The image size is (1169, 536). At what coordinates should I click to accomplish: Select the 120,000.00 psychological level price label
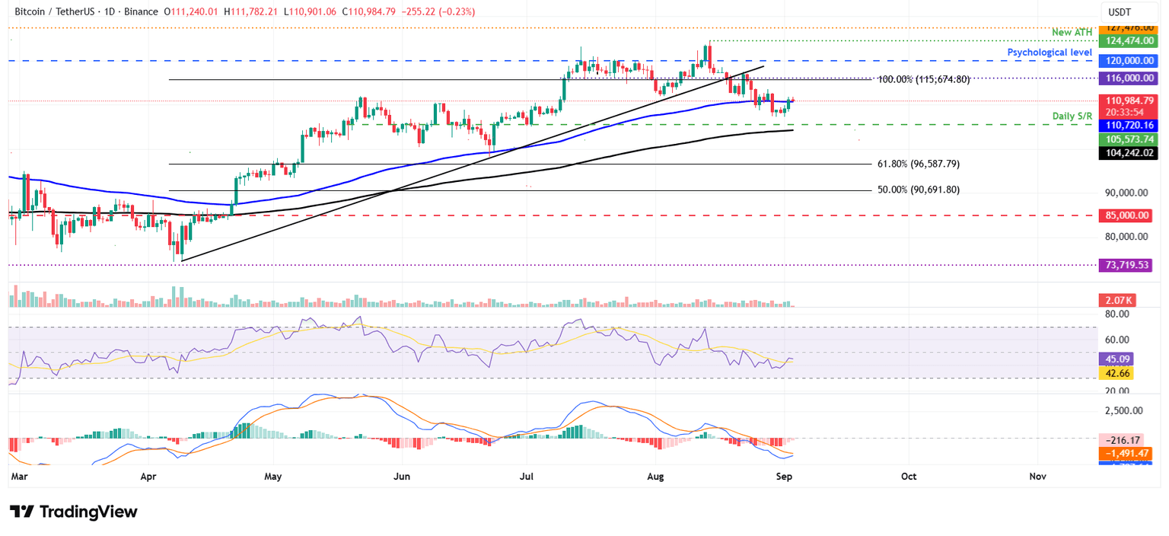[1129, 60]
